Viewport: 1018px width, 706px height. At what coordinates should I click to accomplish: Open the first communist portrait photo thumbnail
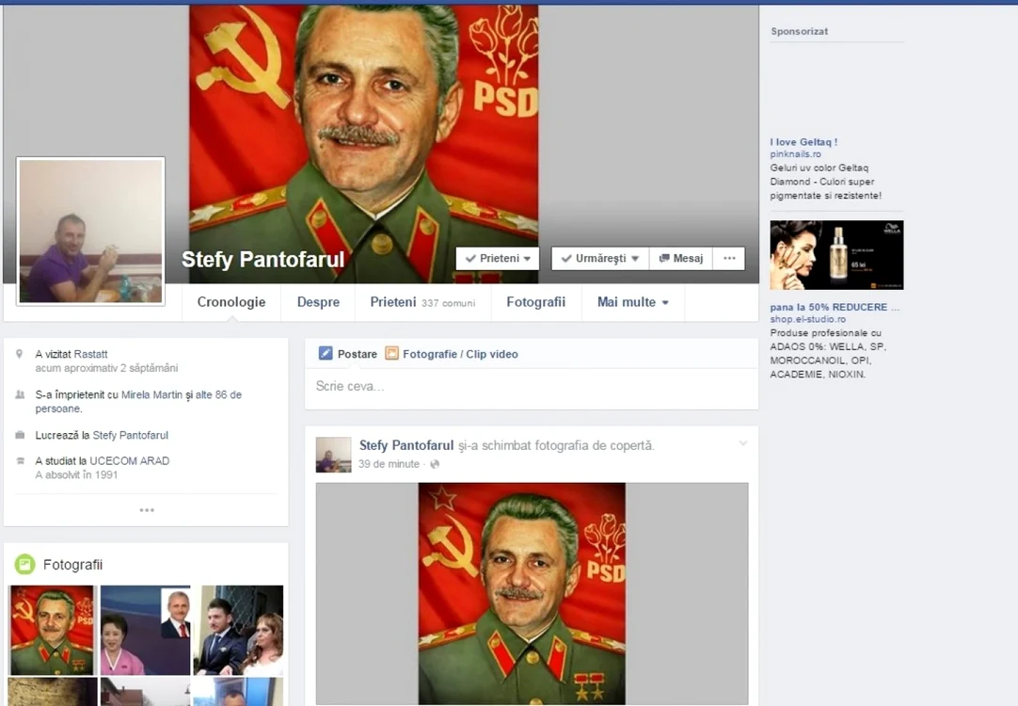52,630
